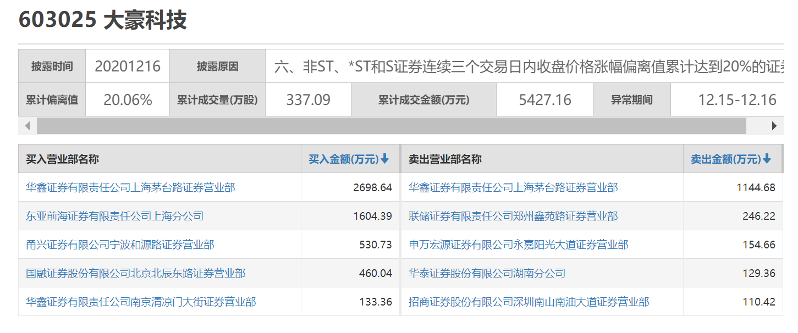The width and height of the screenshot is (798, 333).
Task: Select sell amount 110.42
Action: [759, 302]
